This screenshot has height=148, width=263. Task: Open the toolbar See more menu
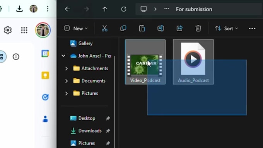tap(252, 29)
